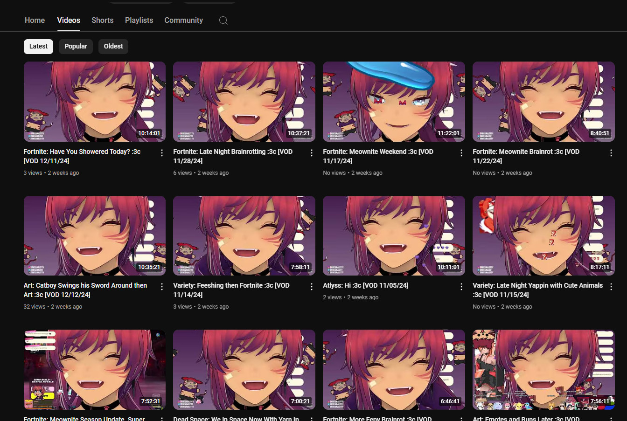Play the 10:35:21 video thumbnail

[x=95, y=235]
